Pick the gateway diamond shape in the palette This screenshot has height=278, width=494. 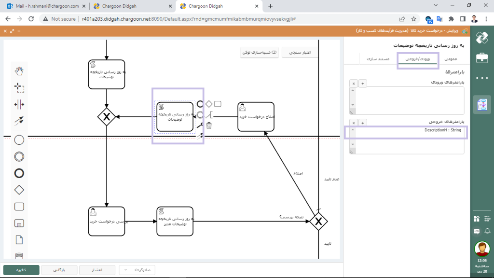coord(19,190)
